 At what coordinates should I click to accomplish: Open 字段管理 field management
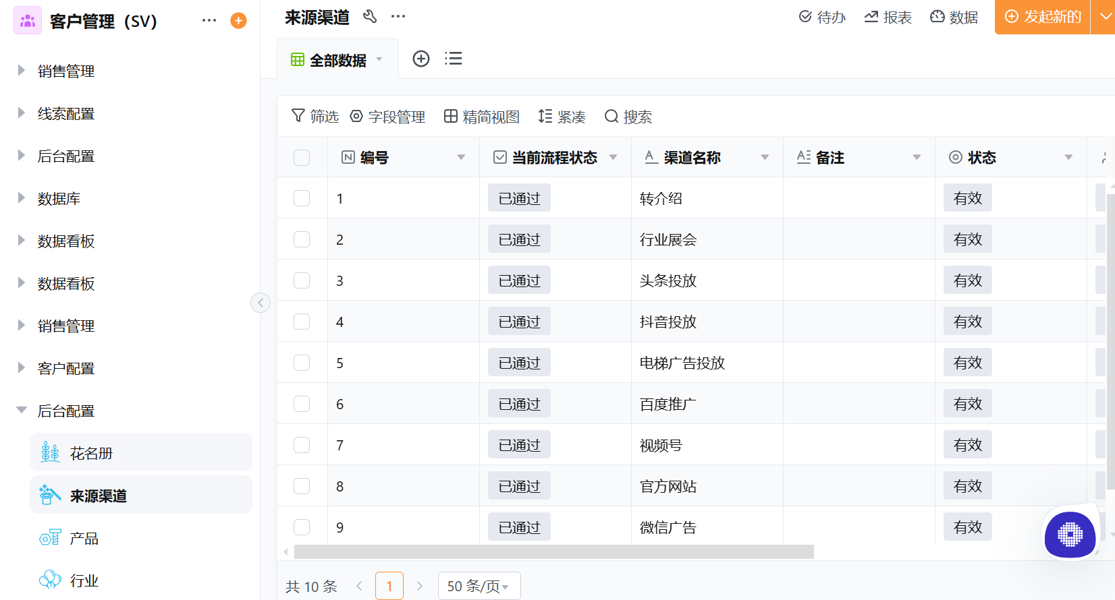click(387, 117)
